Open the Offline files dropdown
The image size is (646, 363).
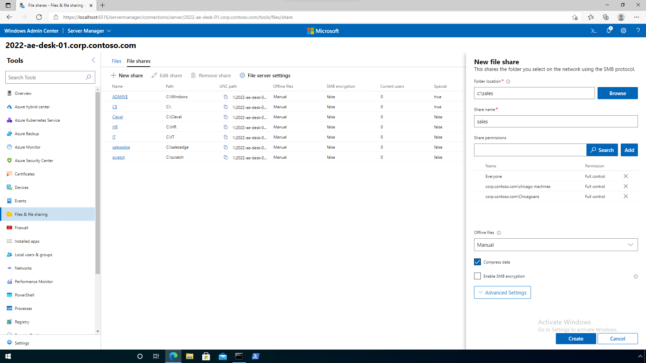555,245
